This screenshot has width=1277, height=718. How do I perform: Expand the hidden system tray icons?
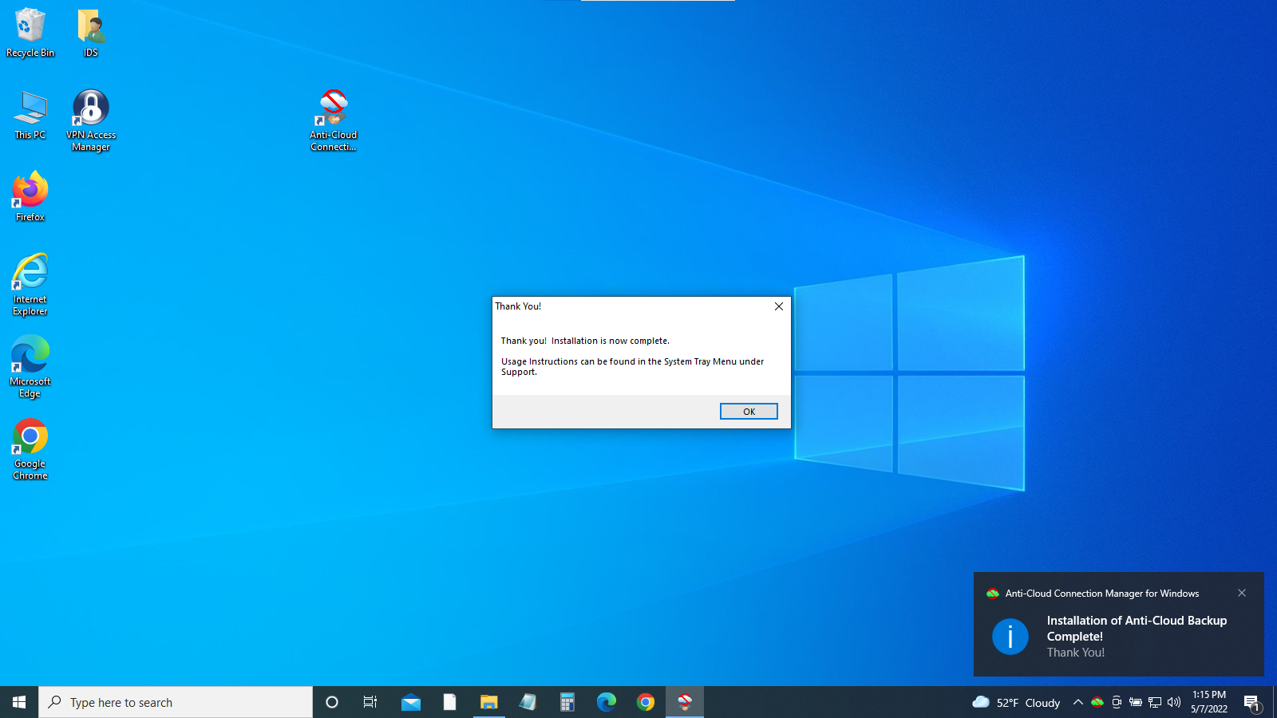click(1078, 702)
